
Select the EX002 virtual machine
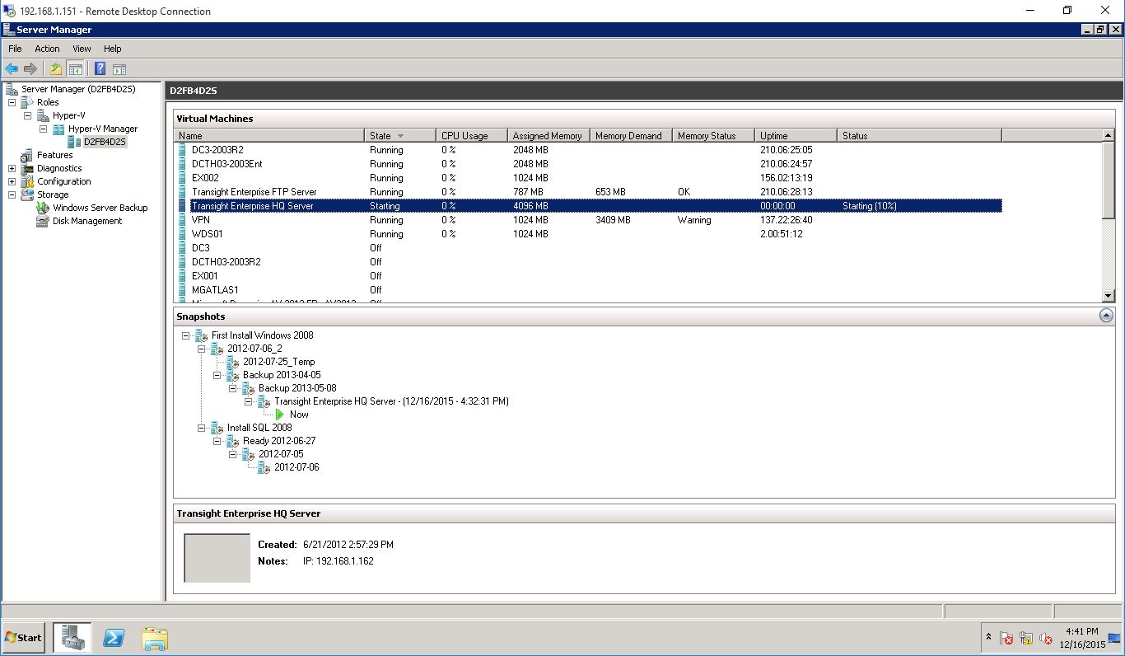click(x=589, y=178)
